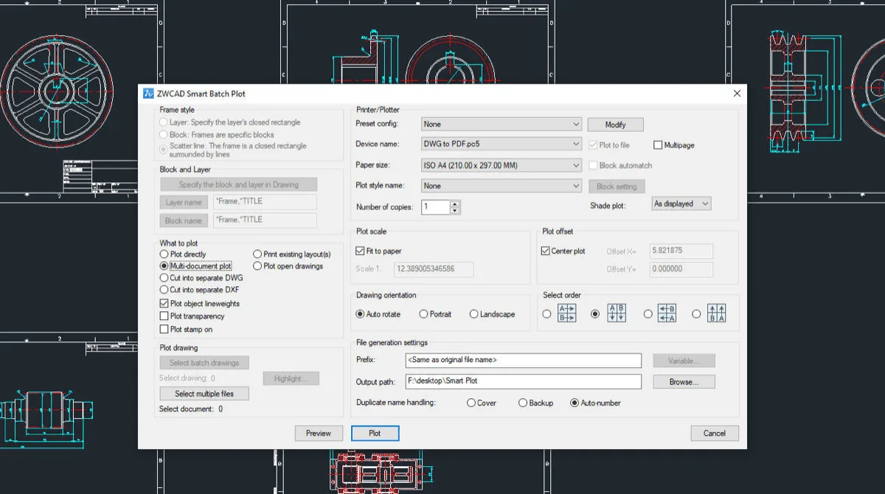The image size is (885, 494).
Task: Click the ZWCAD logo icon in the title bar
Action: pyautogui.click(x=148, y=94)
